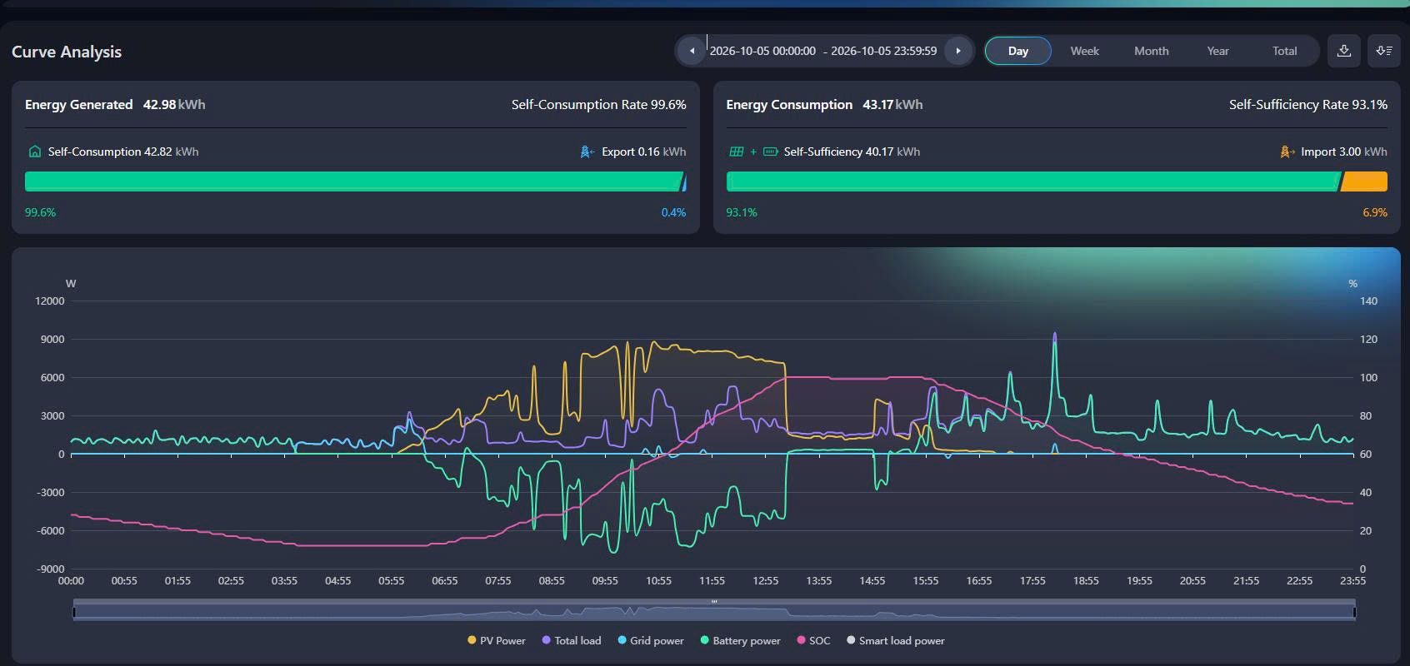Download the curve data

[1344, 51]
